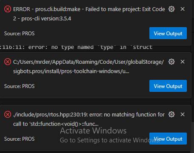
Task: Open gear options on the rtos.hpp error notification
Action: point(172,114)
